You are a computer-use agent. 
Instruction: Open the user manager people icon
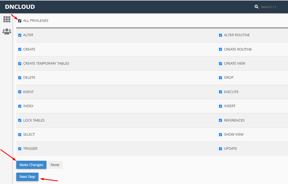pos(7,31)
